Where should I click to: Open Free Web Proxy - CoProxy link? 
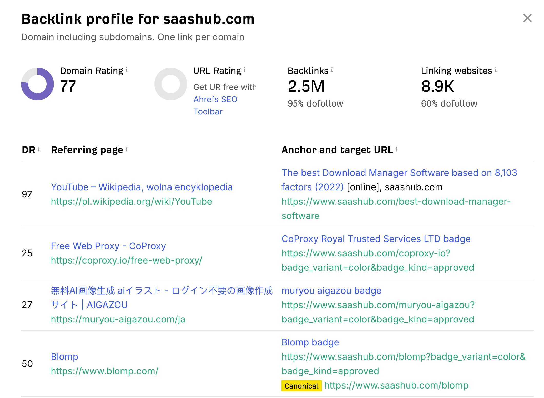click(x=108, y=246)
